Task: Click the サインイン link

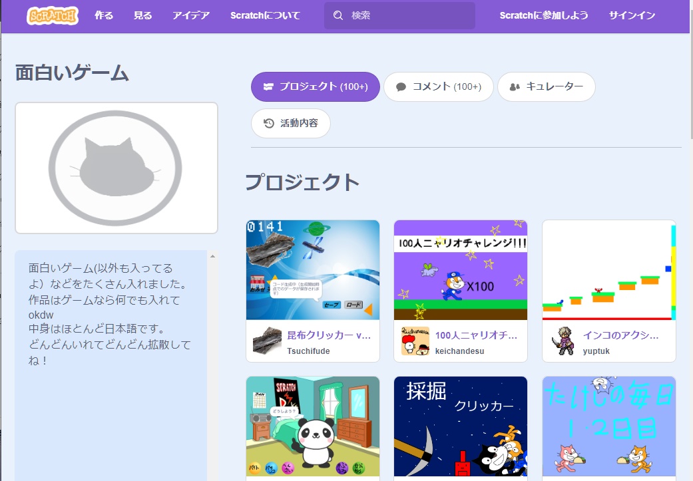Action: (632, 15)
